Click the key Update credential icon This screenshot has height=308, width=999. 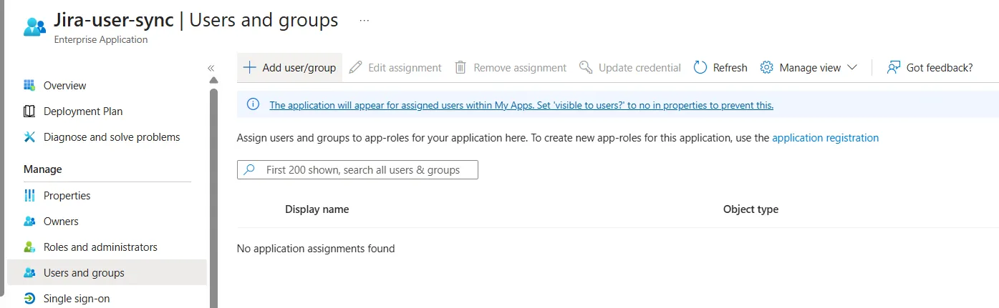pos(586,68)
